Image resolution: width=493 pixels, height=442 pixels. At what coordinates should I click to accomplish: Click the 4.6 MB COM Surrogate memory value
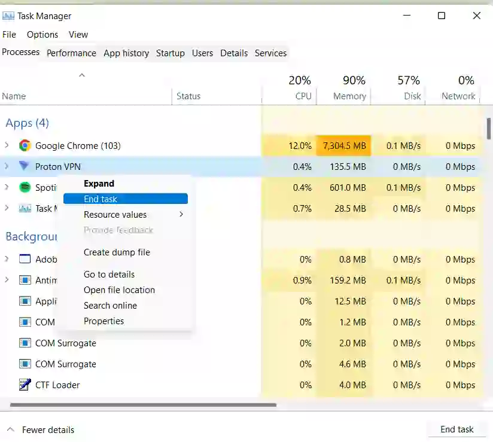click(x=352, y=364)
